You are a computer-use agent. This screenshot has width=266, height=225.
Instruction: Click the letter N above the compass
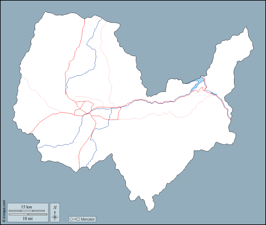(x=55, y=207)
